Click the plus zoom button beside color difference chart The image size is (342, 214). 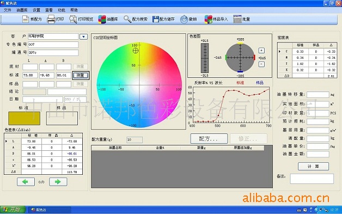pyautogui.click(x=261, y=51)
